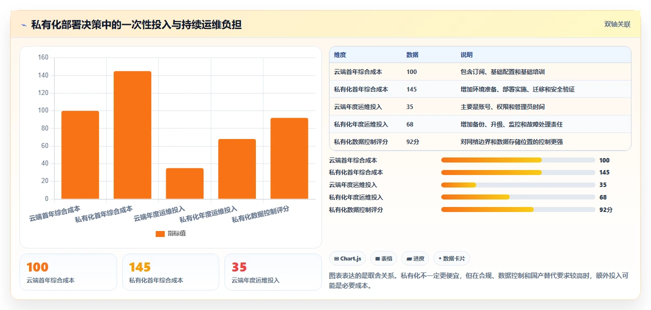651x310 pixels.
Task: Click table cell 私有化数据控制评分
Action: click(361, 142)
